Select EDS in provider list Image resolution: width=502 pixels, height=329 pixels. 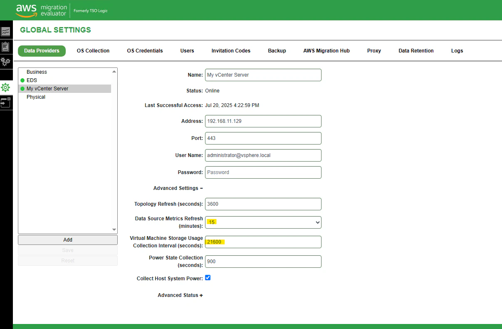coord(65,80)
